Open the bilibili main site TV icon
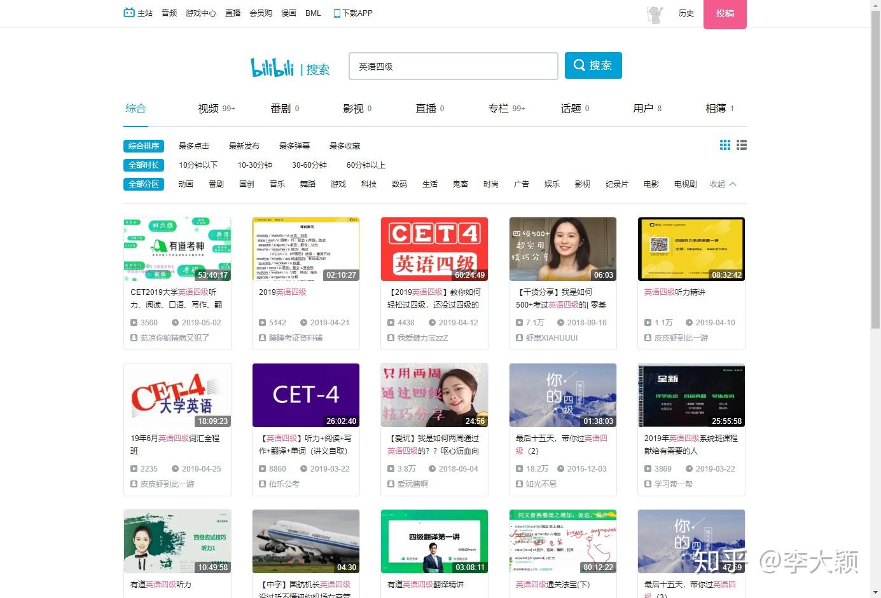The width and height of the screenshot is (881, 598). [x=129, y=13]
